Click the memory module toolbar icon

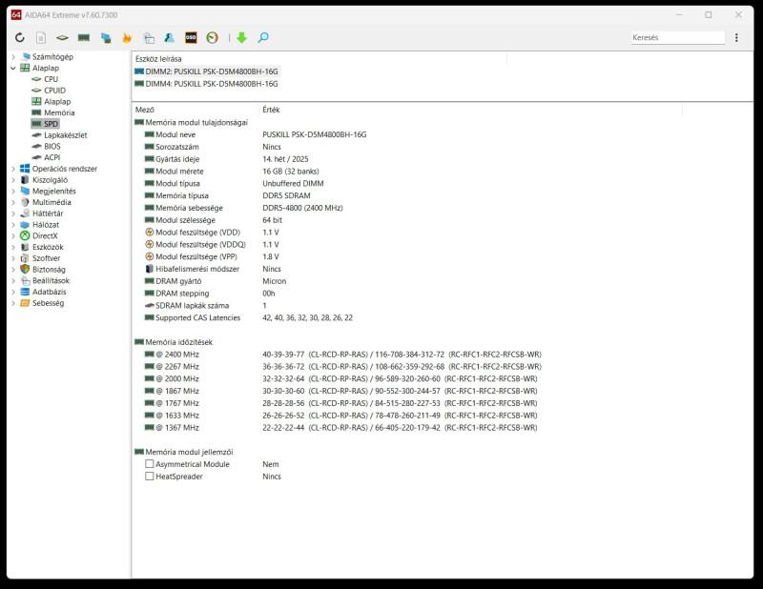(x=84, y=37)
